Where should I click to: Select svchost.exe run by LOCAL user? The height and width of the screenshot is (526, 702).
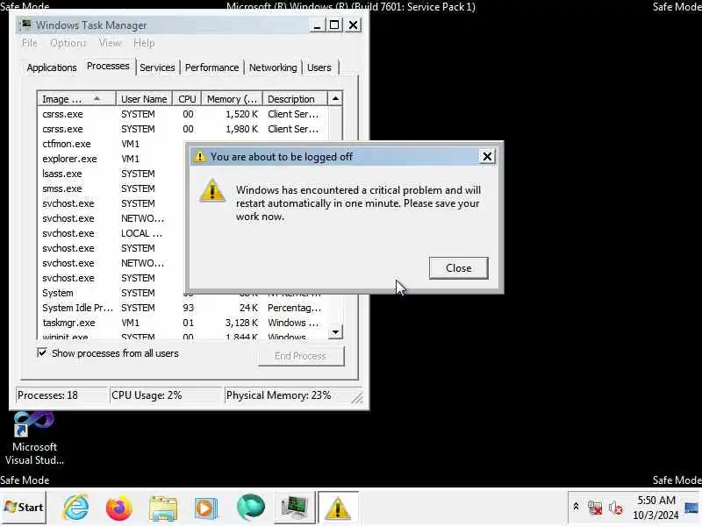pos(112,233)
